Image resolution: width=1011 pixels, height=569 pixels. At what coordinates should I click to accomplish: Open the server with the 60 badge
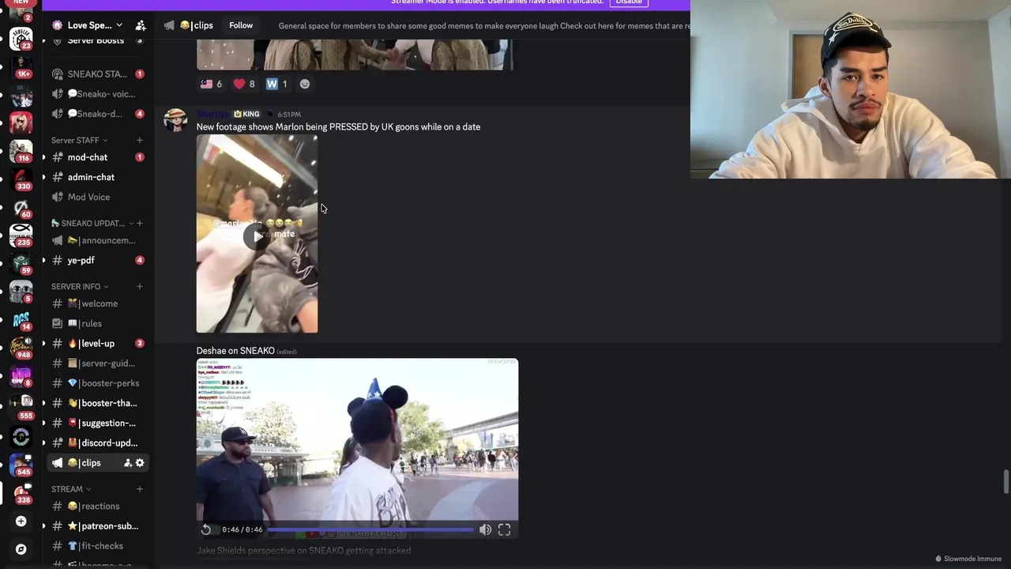click(x=21, y=207)
